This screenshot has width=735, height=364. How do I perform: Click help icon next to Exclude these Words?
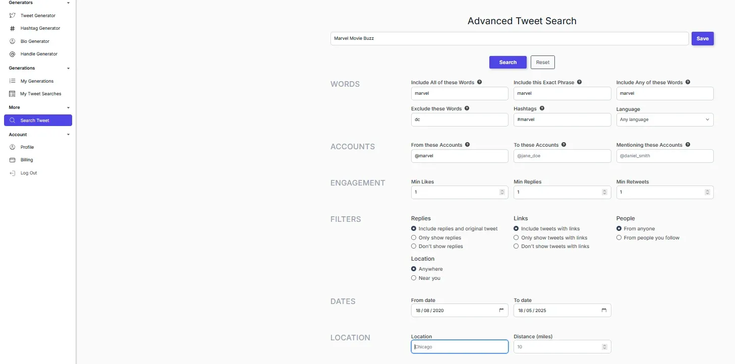click(x=467, y=108)
